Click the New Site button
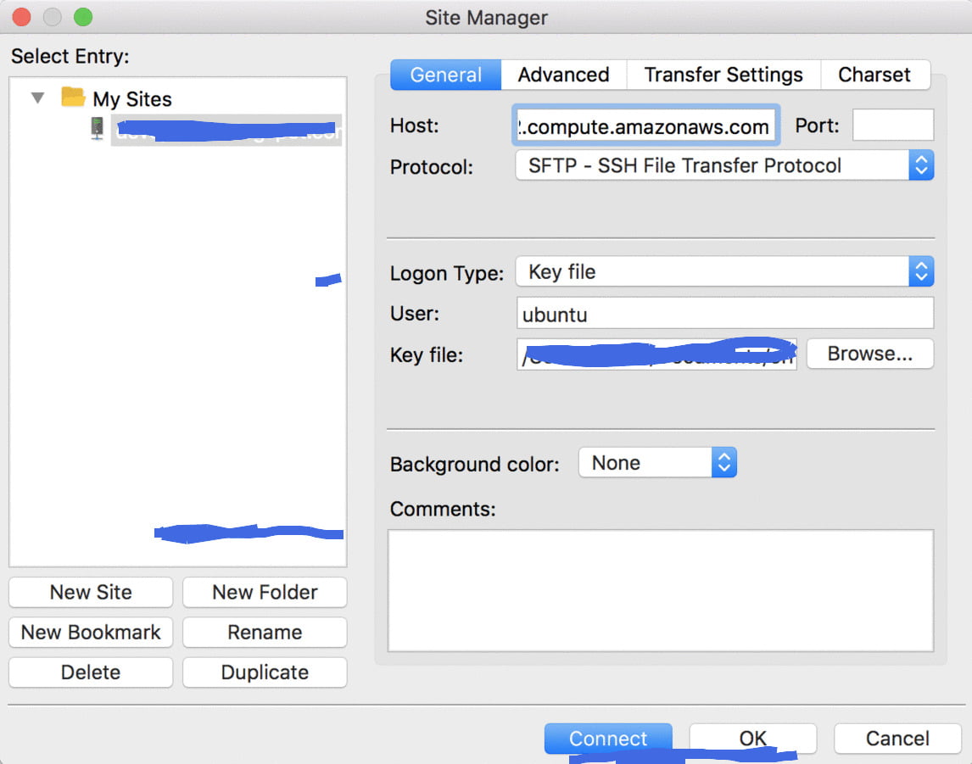972x764 pixels. coord(91,593)
